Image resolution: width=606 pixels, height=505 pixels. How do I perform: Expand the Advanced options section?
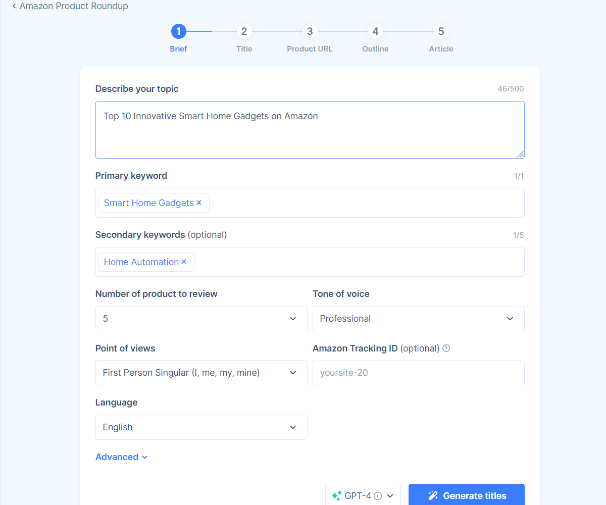point(121,457)
